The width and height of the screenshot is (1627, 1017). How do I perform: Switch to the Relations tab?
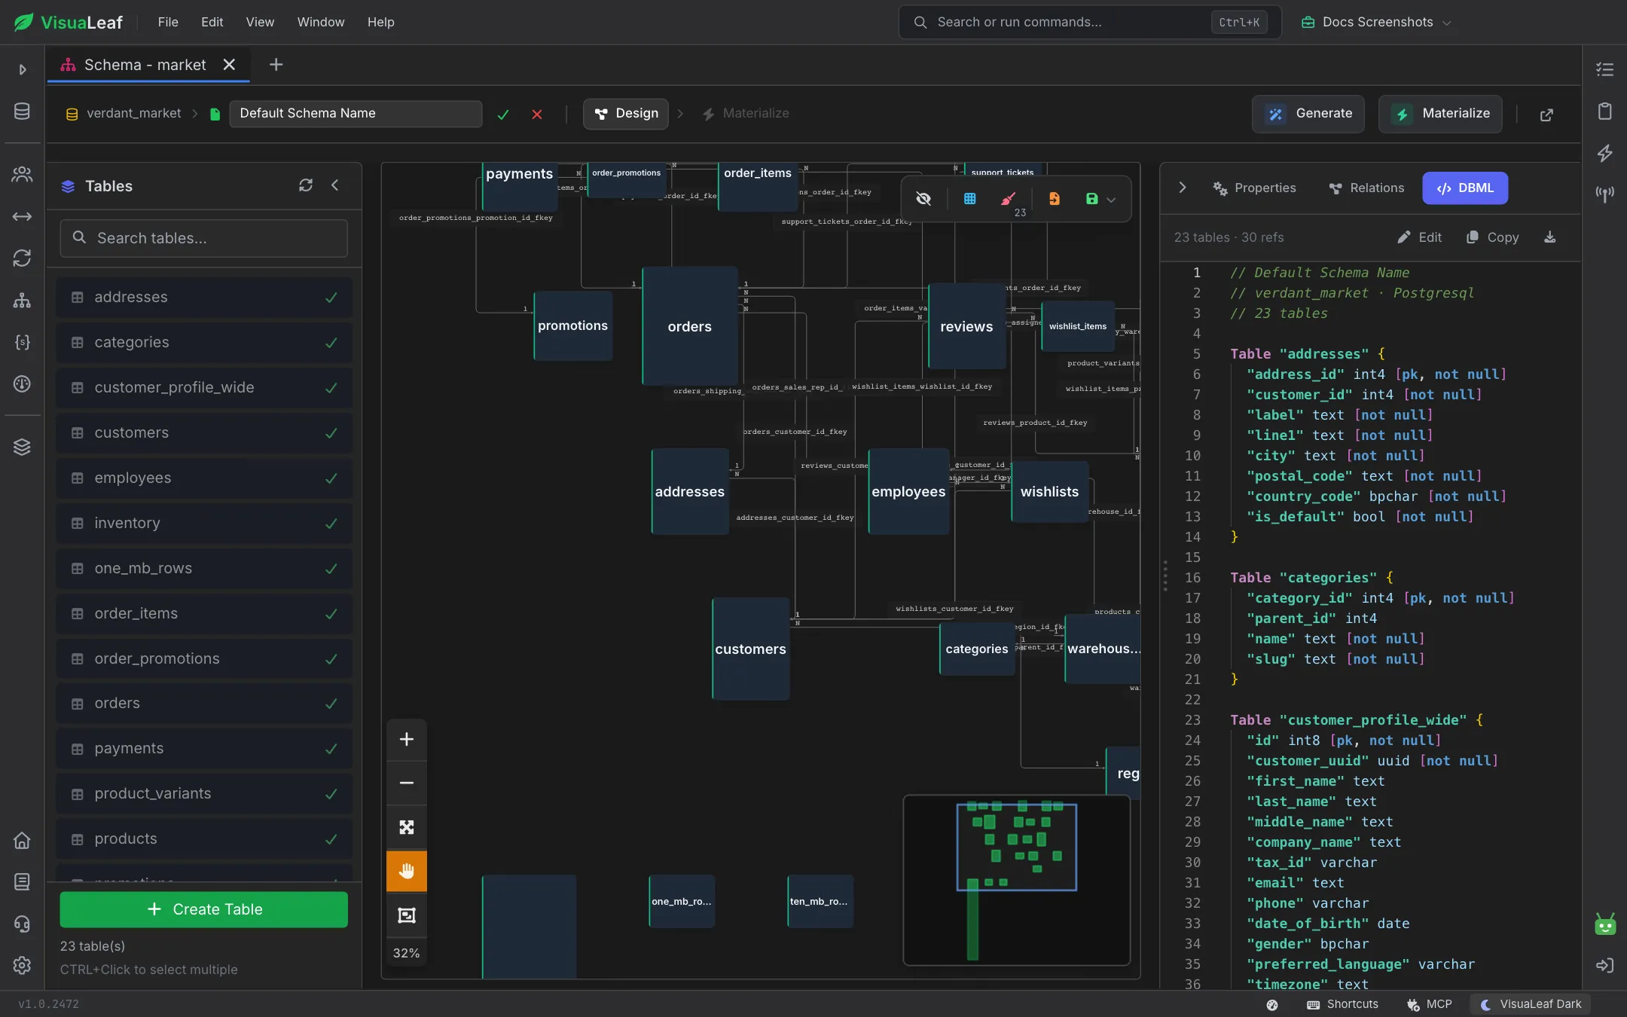pyautogui.click(x=1366, y=188)
